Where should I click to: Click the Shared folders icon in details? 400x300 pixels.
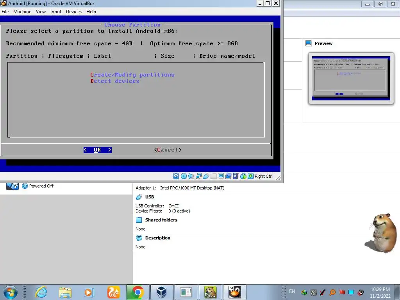139,220
